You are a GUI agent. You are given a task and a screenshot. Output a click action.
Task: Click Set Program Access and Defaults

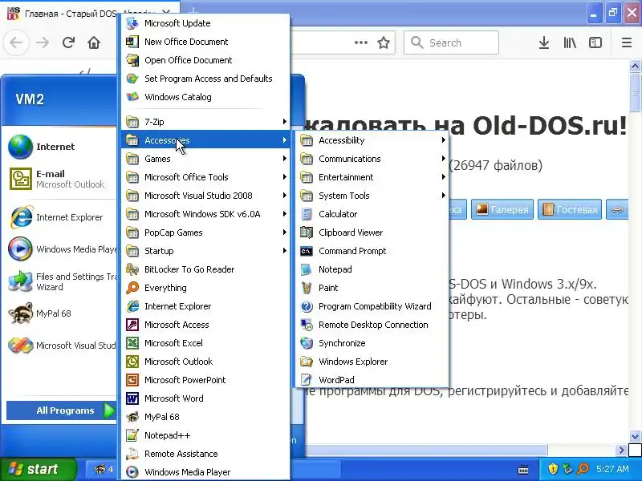(205, 79)
